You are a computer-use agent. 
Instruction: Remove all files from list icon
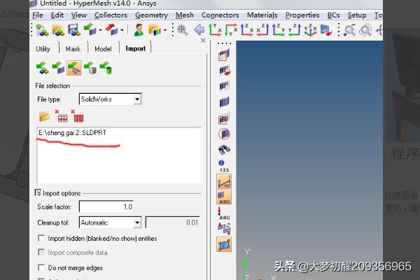(77, 116)
